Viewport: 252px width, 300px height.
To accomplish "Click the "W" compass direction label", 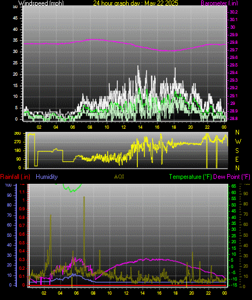I will pyautogui.click(x=238, y=142).
